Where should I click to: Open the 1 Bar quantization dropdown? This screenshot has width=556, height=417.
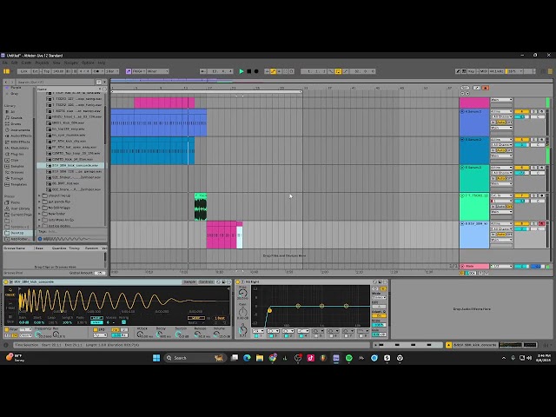coord(112,71)
